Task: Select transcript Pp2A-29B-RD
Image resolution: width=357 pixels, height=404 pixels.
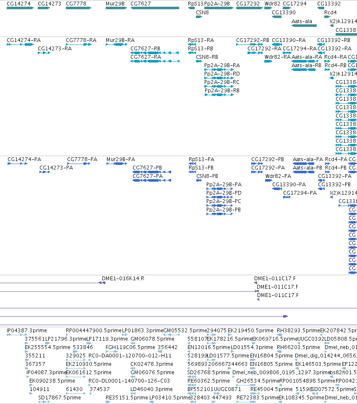Action: pyautogui.click(x=222, y=74)
